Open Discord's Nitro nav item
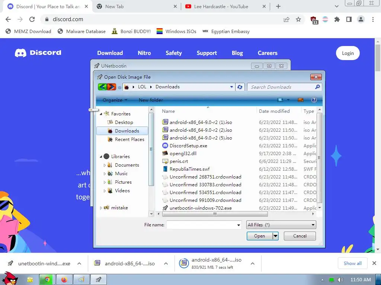The width and height of the screenshot is (381, 285). (144, 53)
